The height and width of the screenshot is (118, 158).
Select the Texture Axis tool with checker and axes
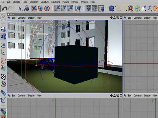3,84
